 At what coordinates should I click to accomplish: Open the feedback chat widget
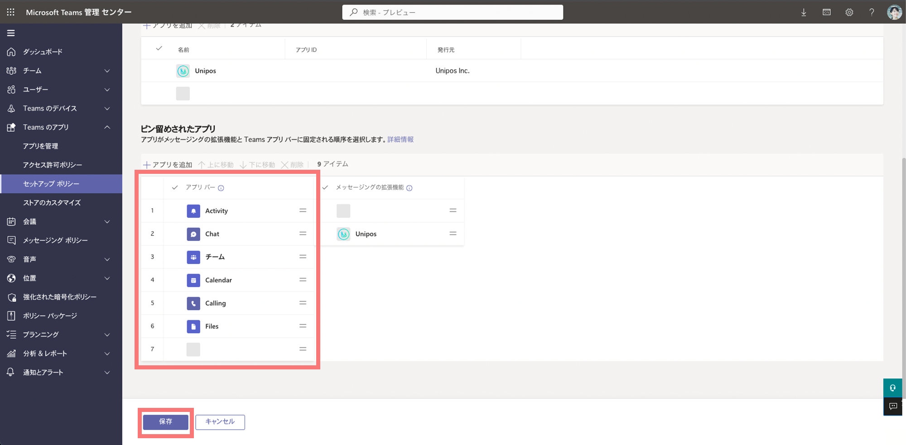(893, 407)
